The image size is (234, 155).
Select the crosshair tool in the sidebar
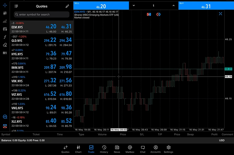pyautogui.click(x=5, y=5)
